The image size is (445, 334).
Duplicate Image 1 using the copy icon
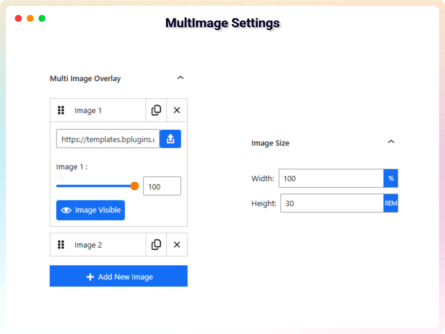pyautogui.click(x=156, y=110)
